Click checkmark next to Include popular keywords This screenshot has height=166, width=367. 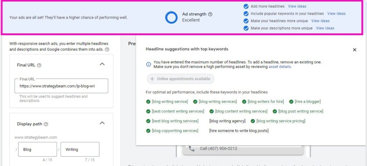(x=246, y=14)
